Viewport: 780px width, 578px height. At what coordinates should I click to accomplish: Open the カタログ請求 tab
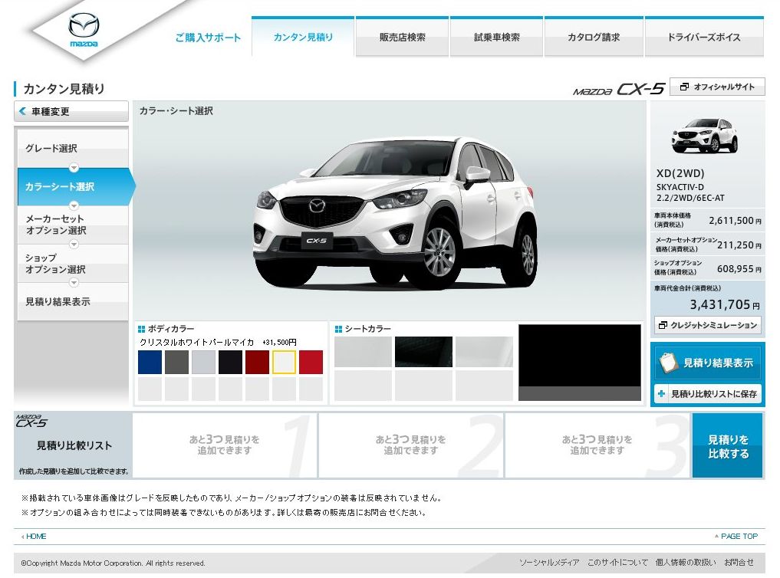tap(594, 37)
